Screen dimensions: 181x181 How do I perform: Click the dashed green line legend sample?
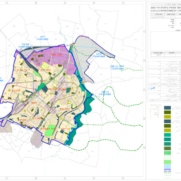coord(168,173)
